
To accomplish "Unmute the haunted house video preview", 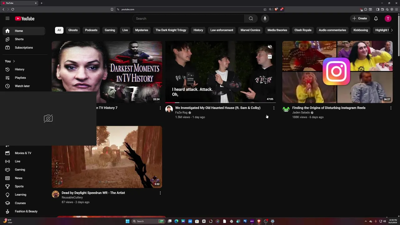I will (270, 47).
